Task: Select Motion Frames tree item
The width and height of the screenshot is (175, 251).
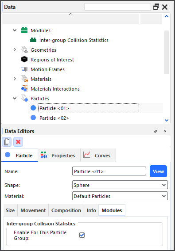Action: [x=47, y=69]
